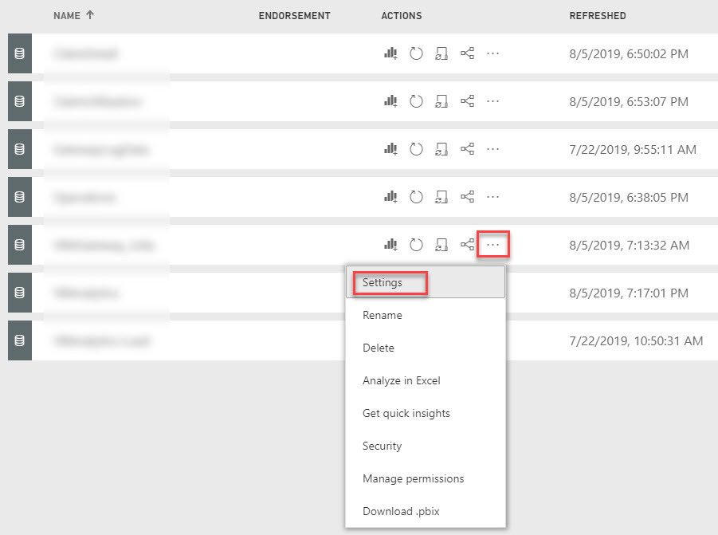
Task: Schedule refresh for dataset refreshed 6:50:02 PM
Action: (441, 53)
